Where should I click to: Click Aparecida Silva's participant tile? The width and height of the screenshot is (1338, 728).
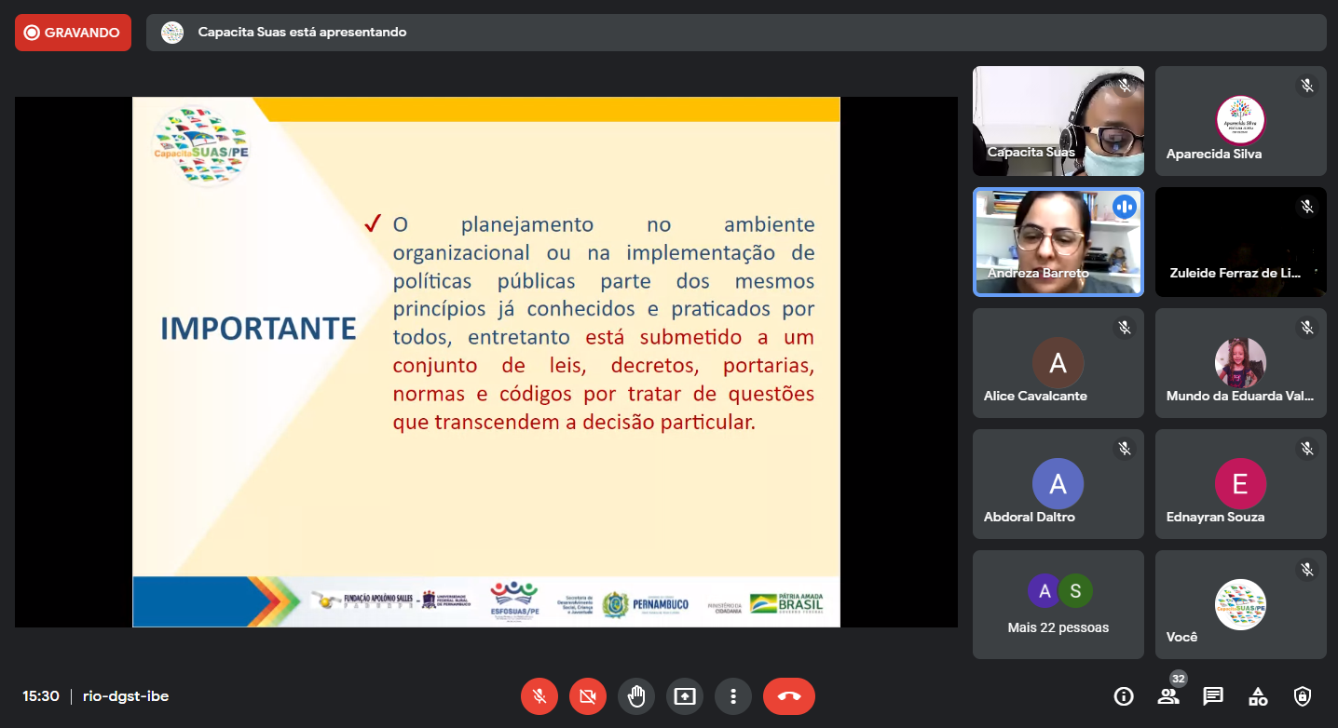pyautogui.click(x=1240, y=121)
